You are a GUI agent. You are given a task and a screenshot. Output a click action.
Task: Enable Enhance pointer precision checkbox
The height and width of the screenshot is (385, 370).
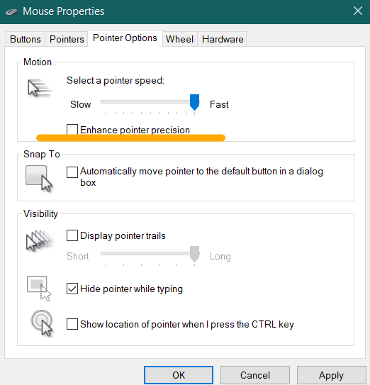[72, 130]
